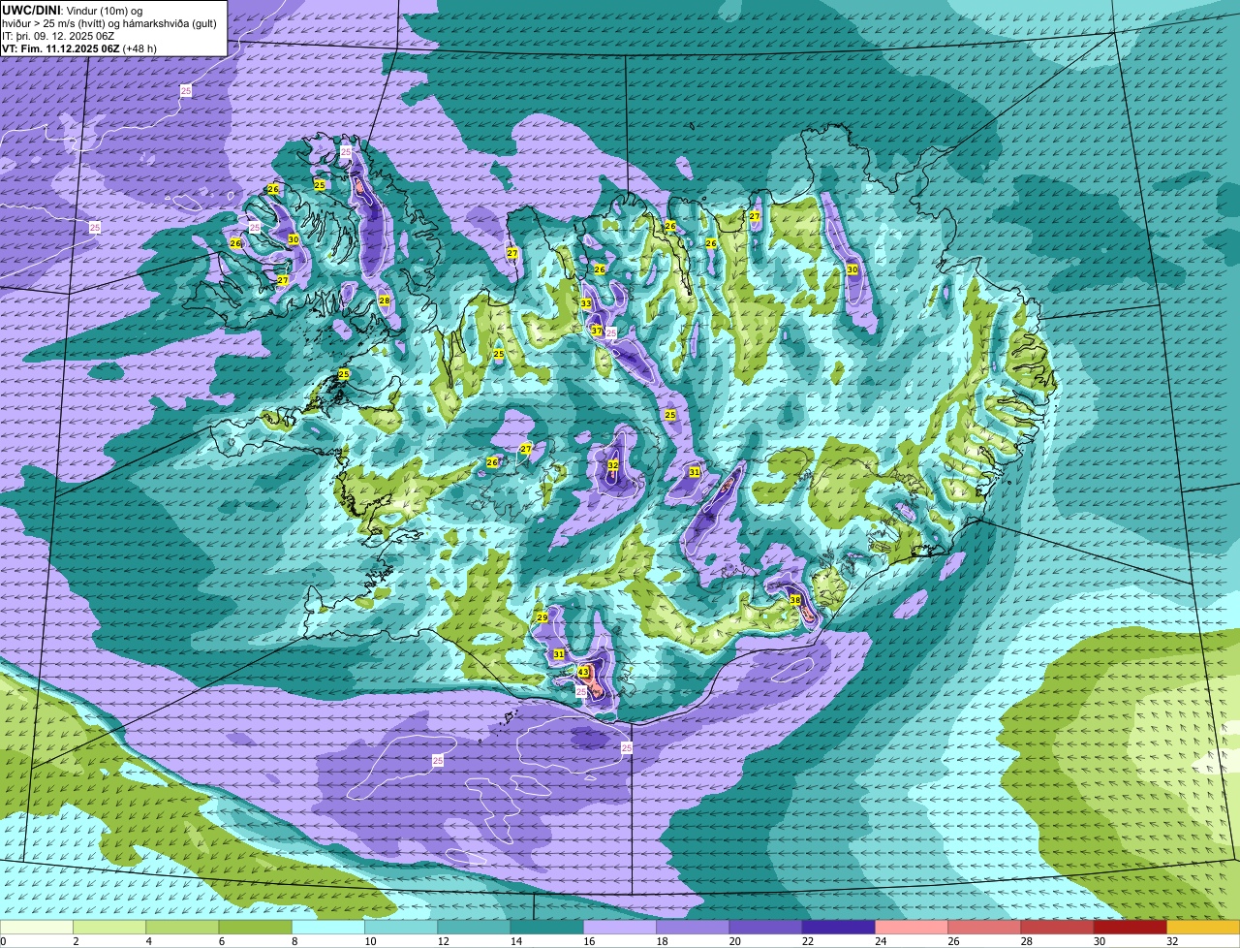Pick the 10–12 light teal legend swatch
The image size is (1240, 948).
point(401,927)
